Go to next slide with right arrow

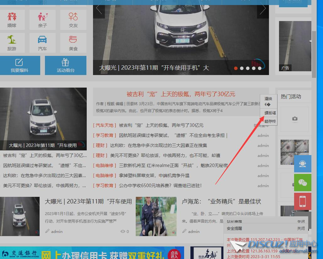click(x=263, y=9)
